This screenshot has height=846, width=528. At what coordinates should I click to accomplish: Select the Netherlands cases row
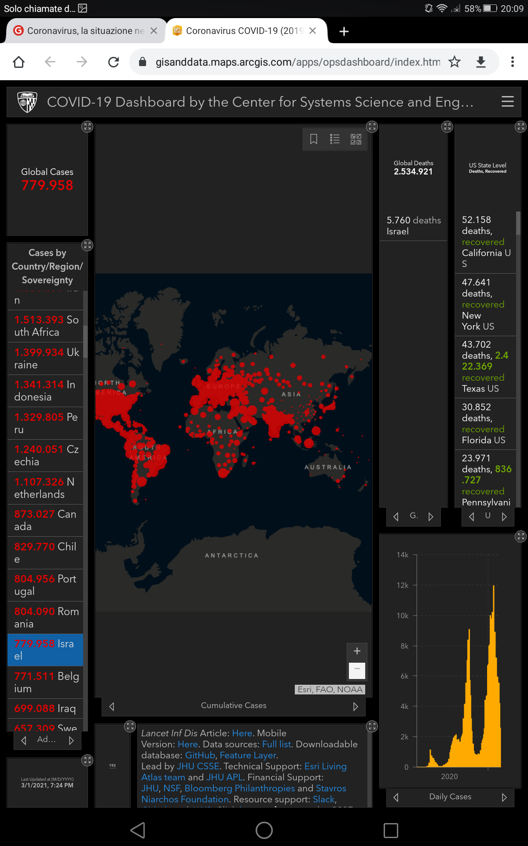pyautogui.click(x=45, y=488)
